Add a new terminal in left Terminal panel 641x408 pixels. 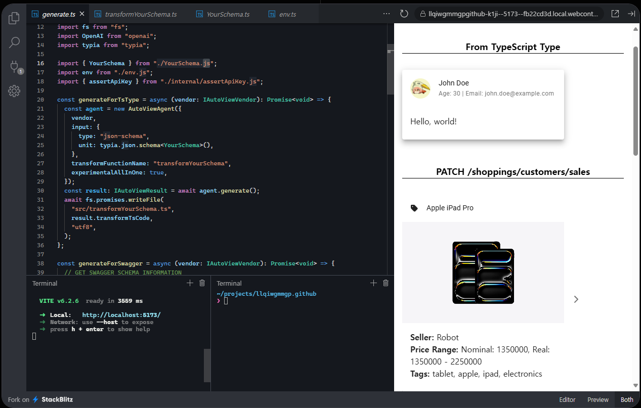pos(190,283)
